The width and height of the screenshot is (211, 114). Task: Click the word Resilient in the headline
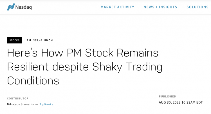pyautogui.click(x=28, y=66)
